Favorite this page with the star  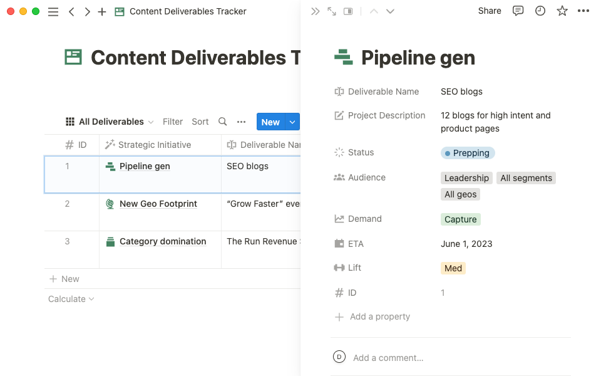point(562,11)
